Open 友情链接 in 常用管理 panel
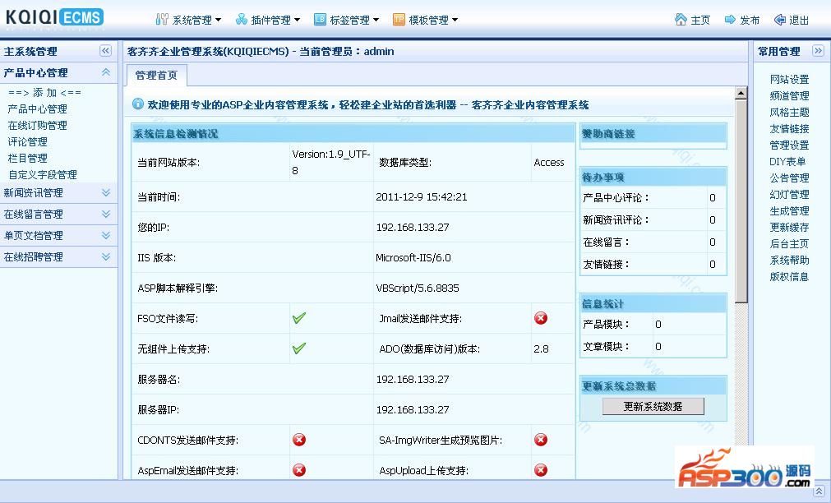The image size is (831, 503). click(x=789, y=128)
